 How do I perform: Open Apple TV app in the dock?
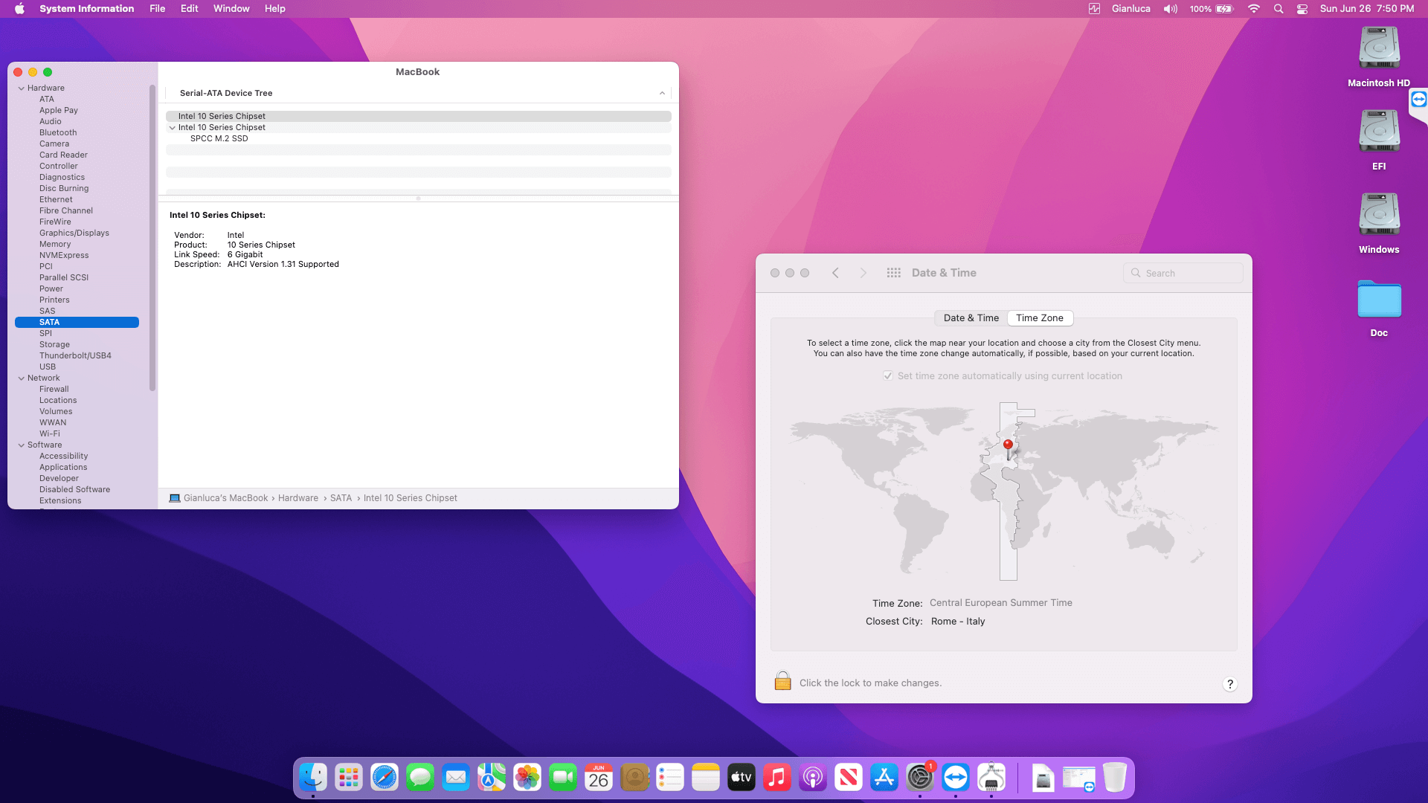(742, 778)
